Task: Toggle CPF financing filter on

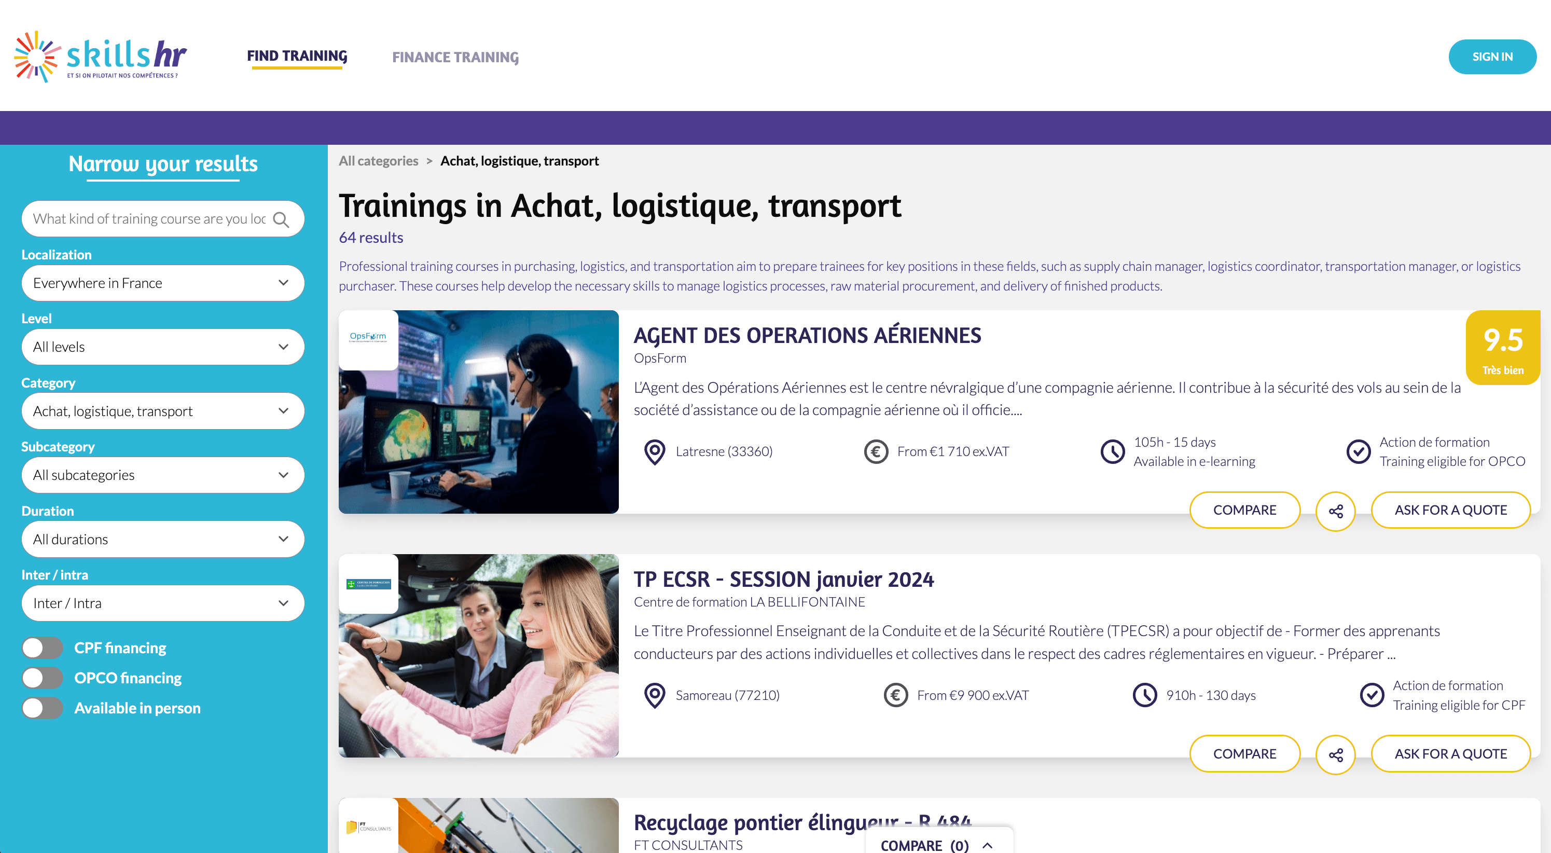Action: point(42,647)
